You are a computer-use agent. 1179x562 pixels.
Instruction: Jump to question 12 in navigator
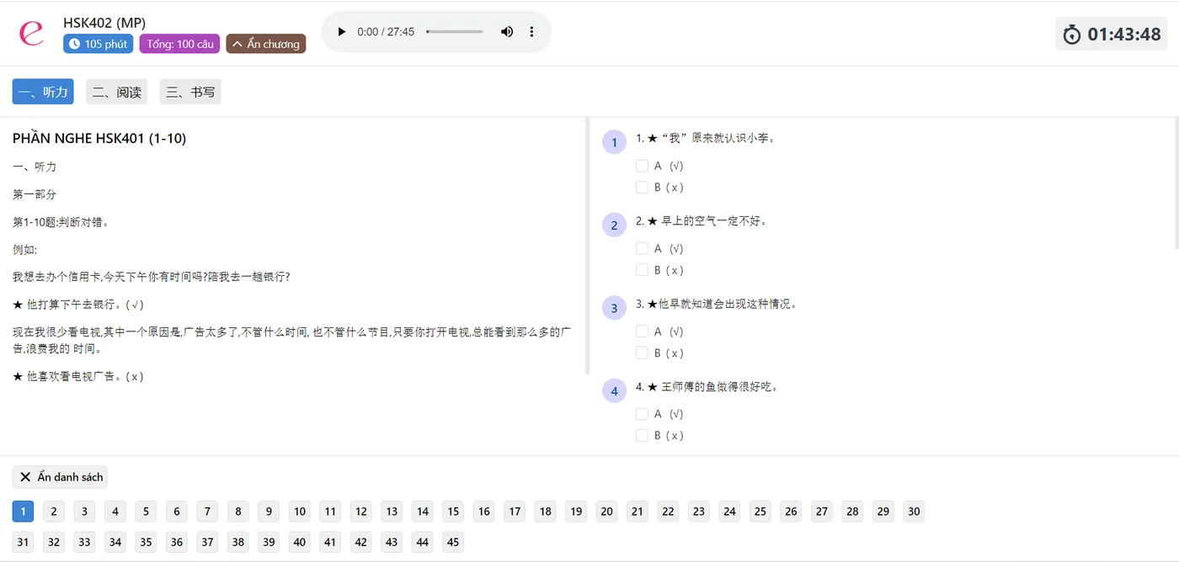pos(361,512)
